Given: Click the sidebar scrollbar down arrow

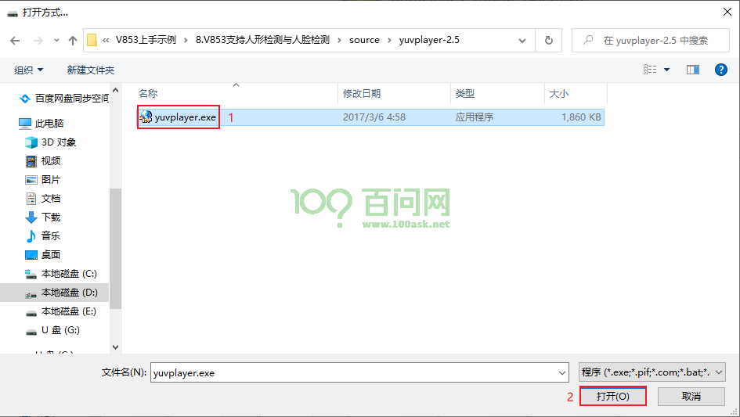Looking at the screenshot, I should 116,347.
